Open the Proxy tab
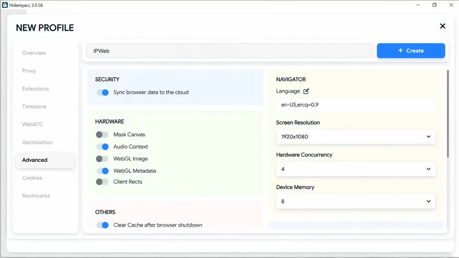Screen dimensions: 459x258 coord(29,71)
